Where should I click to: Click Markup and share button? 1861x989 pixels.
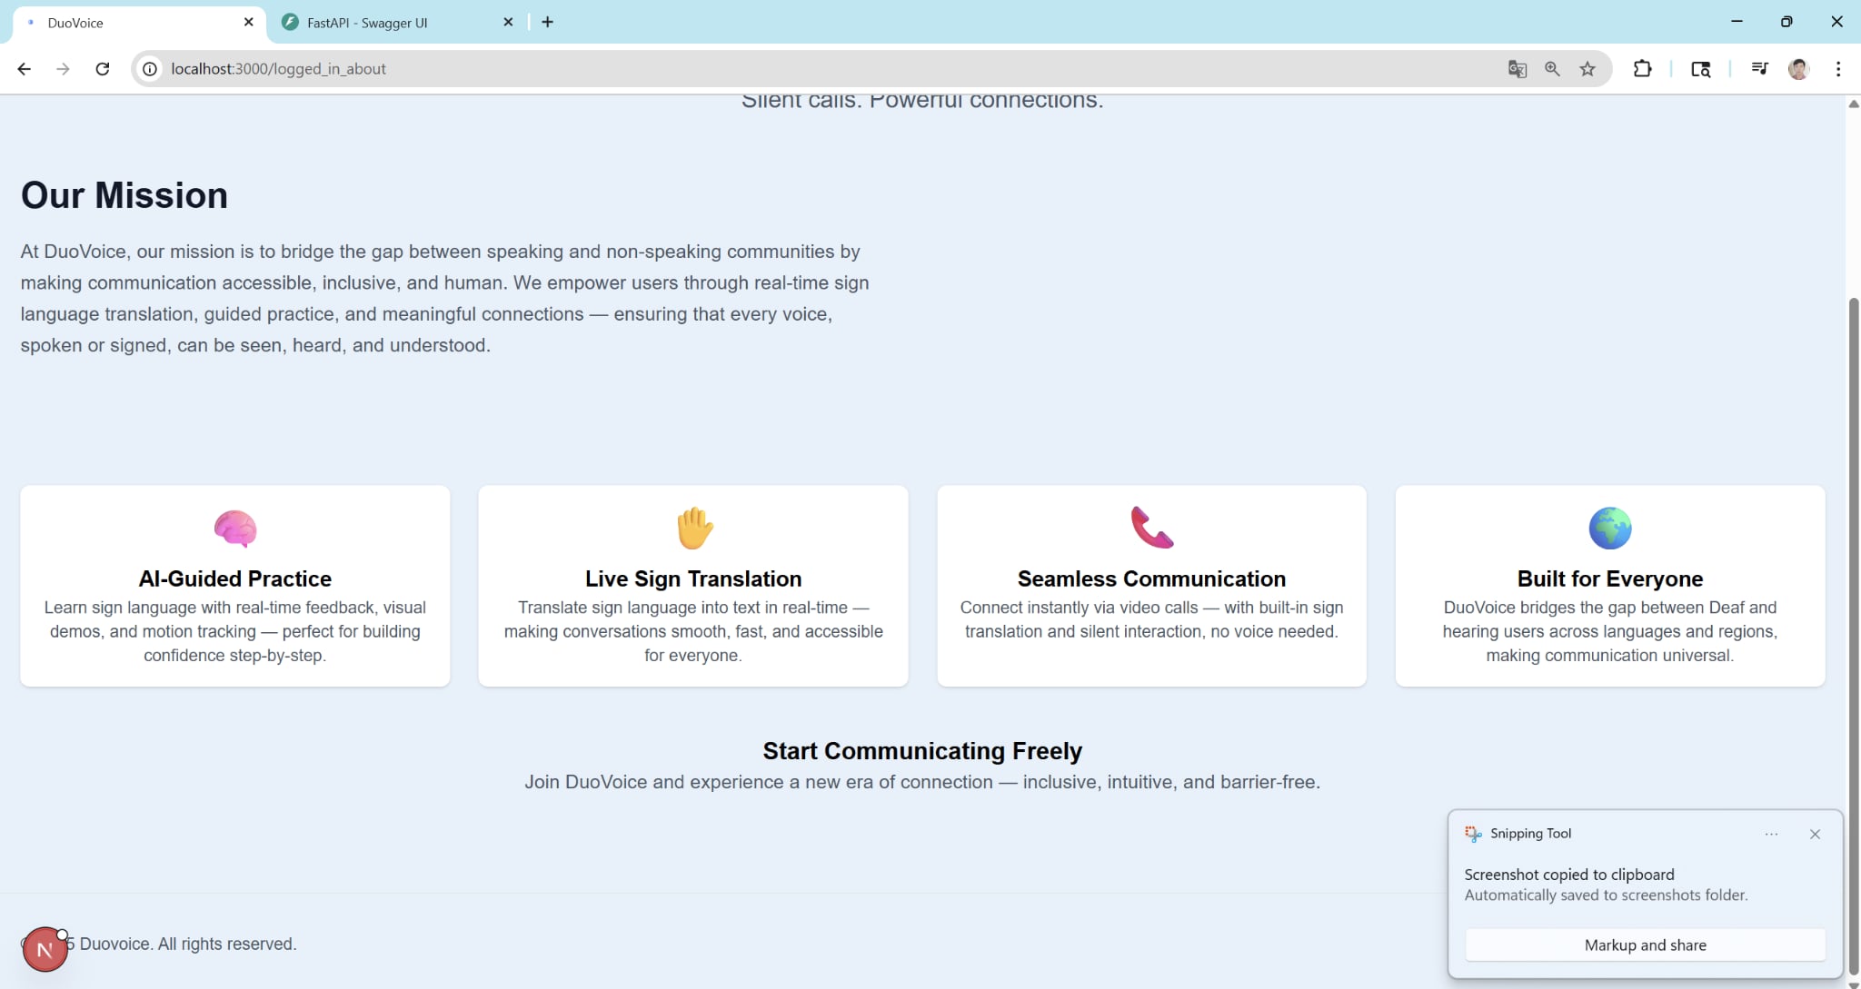[1645, 944]
